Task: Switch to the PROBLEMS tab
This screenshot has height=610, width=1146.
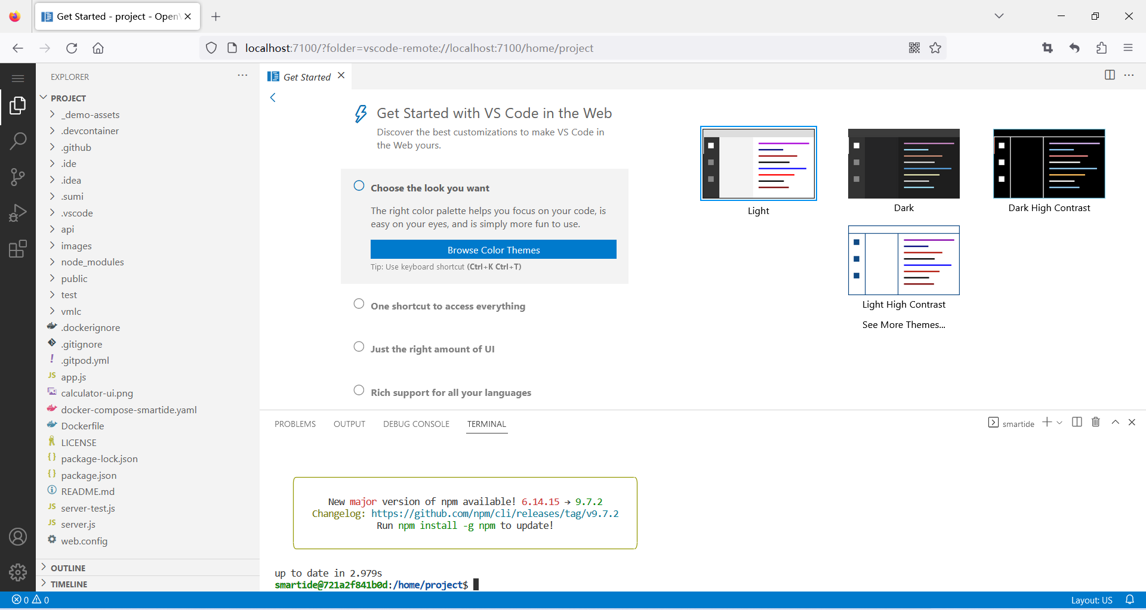Action: pyautogui.click(x=295, y=424)
